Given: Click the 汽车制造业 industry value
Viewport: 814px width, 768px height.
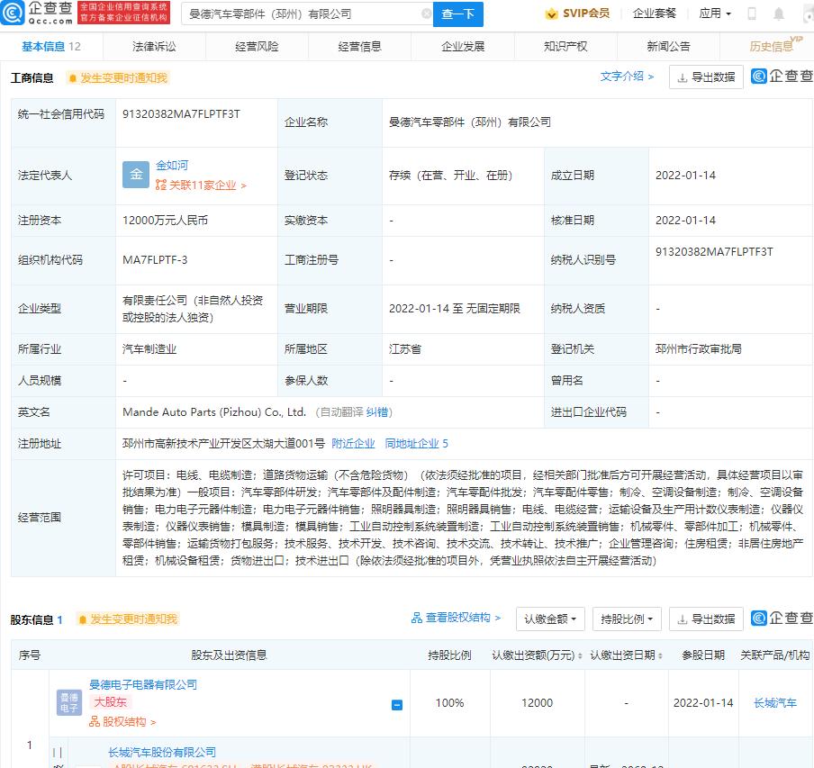Looking at the screenshot, I should [x=149, y=349].
